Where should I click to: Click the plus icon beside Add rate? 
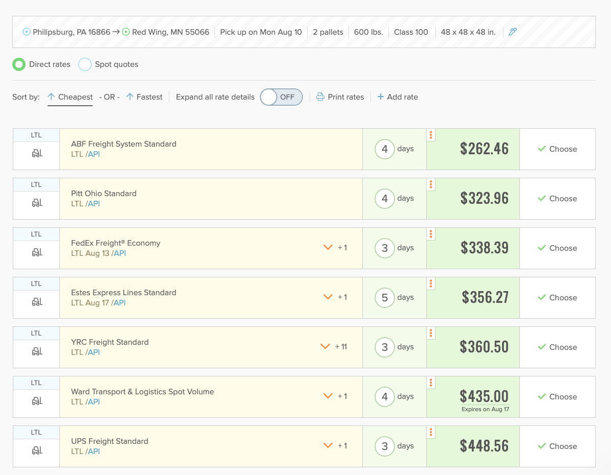point(380,97)
